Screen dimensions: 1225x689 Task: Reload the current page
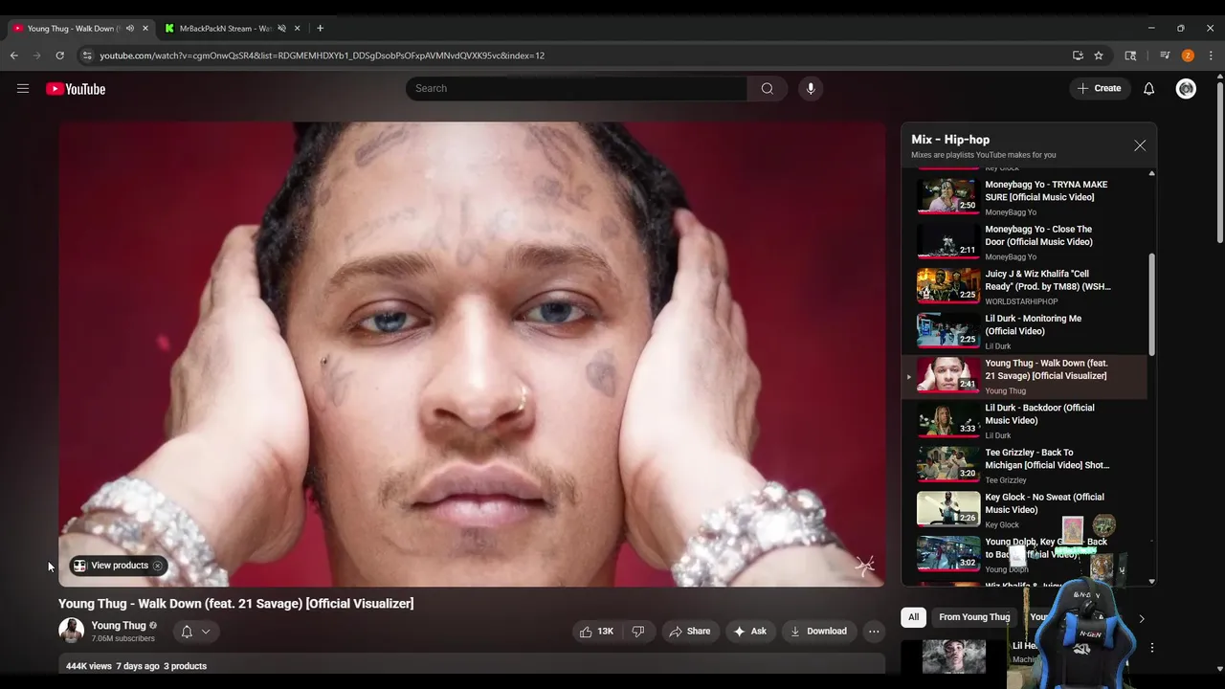[x=59, y=56]
